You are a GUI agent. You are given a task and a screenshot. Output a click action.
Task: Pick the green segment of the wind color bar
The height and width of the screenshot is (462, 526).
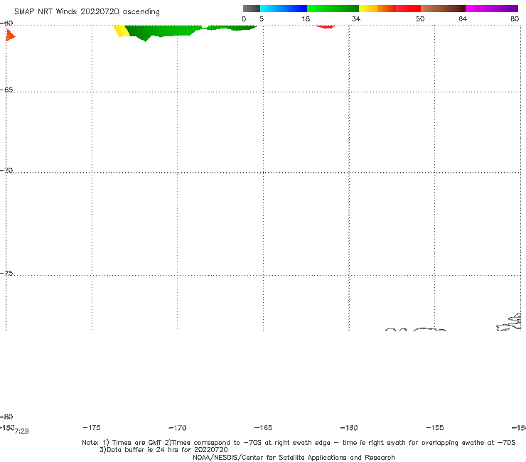click(333, 9)
